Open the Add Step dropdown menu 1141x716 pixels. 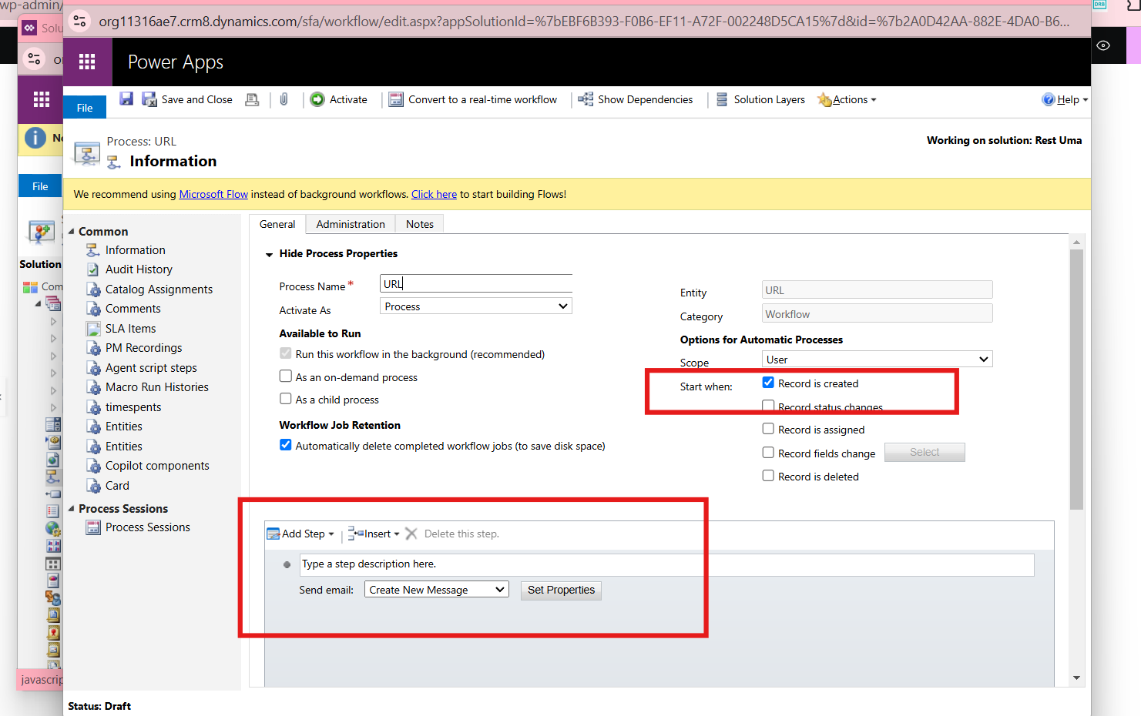[x=300, y=534]
